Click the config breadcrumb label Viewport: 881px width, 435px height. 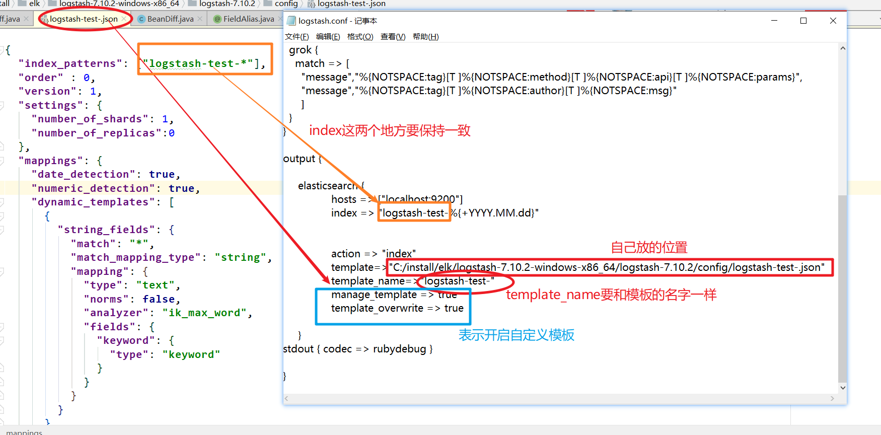[286, 4]
